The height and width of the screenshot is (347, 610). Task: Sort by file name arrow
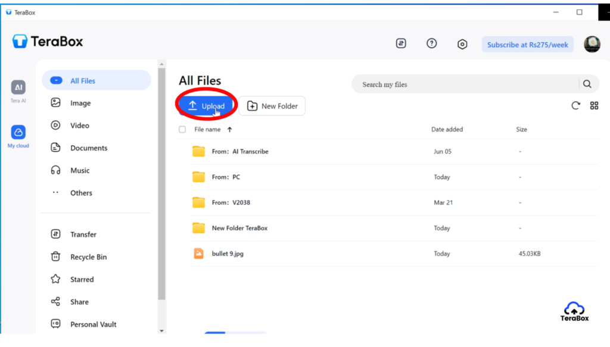click(x=229, y=130)
